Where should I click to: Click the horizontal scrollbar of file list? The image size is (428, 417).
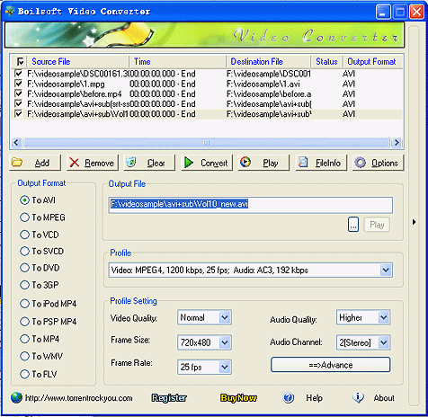point(207,142)
